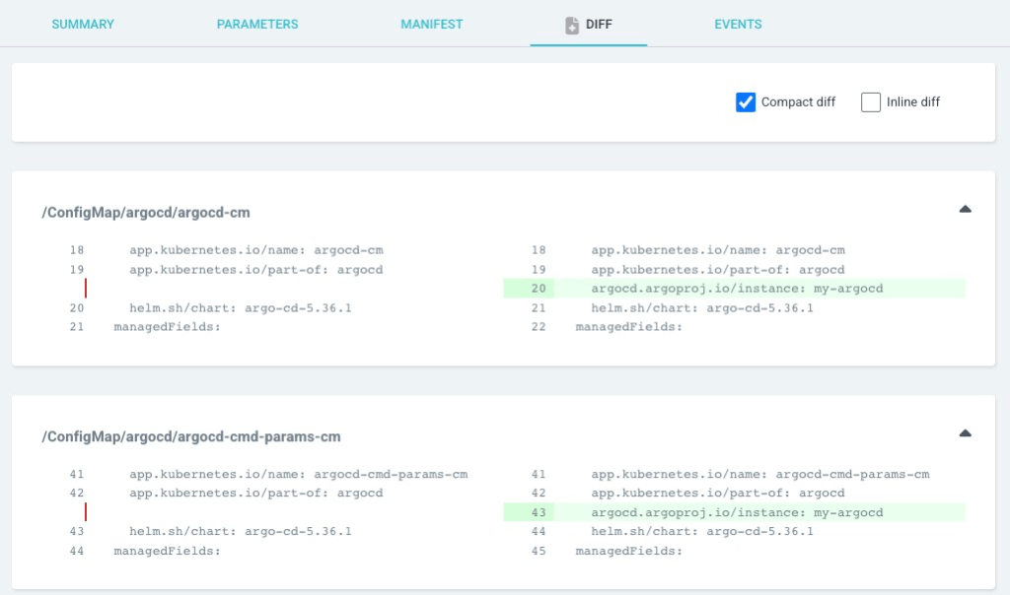Click the red change marker in argocd-cm diff
The height and width of the screenshot is (595, 1010).
[x=86, y=288]
